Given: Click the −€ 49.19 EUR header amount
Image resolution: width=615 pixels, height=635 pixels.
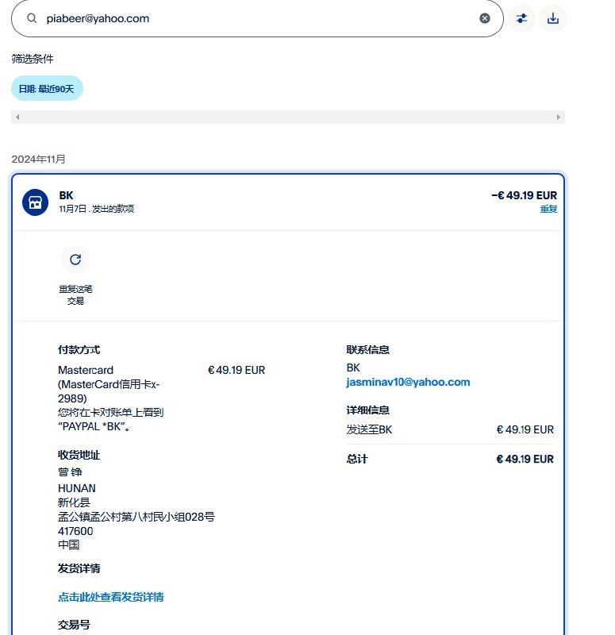Looking at the screenshot, I should [x=525, y=195].
